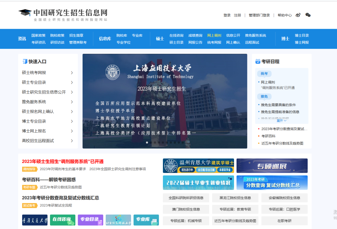Open 帮助中心 link

(285, 15)
